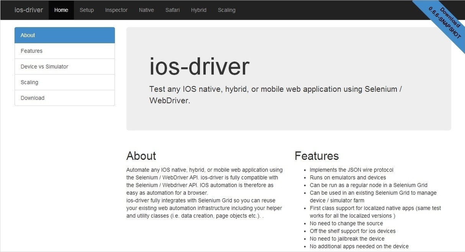Select Scaling in the left sidebar
Screen dimensions: 465x252
click(x=29, y=82)
